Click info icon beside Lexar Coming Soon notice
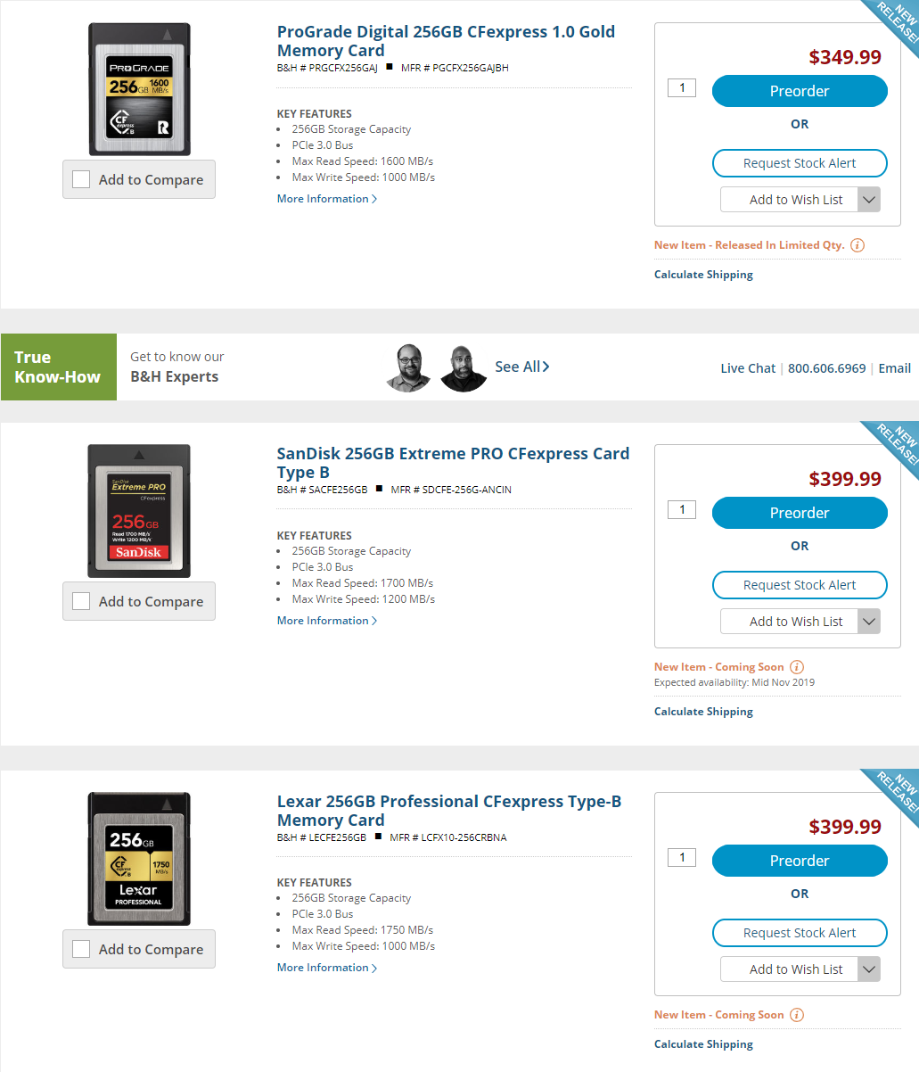Viewport: 919px width, 1072px height. [797, 1015]
